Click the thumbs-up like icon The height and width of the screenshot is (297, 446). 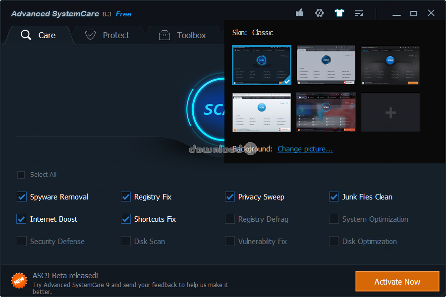[299, 13]
